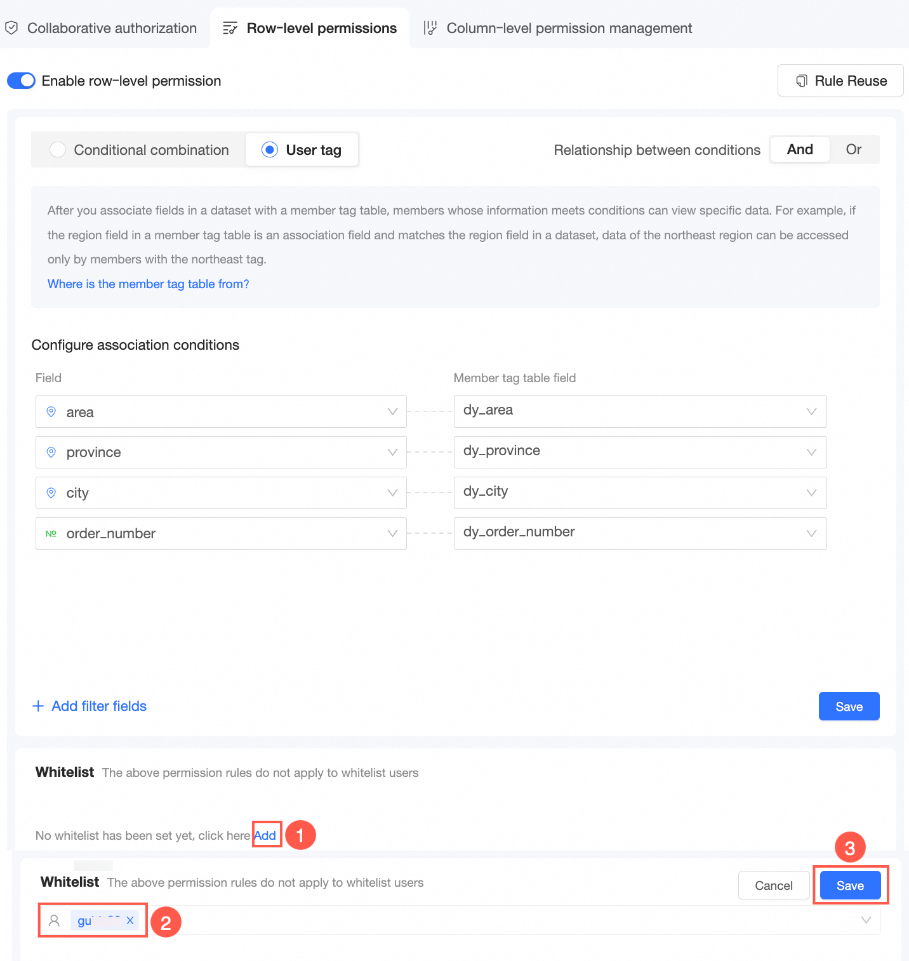Image resolution: width=909 pixels, height=961 pixels.
Task: Select the Conditional combination radio option
Action: (x=58, y=150)
